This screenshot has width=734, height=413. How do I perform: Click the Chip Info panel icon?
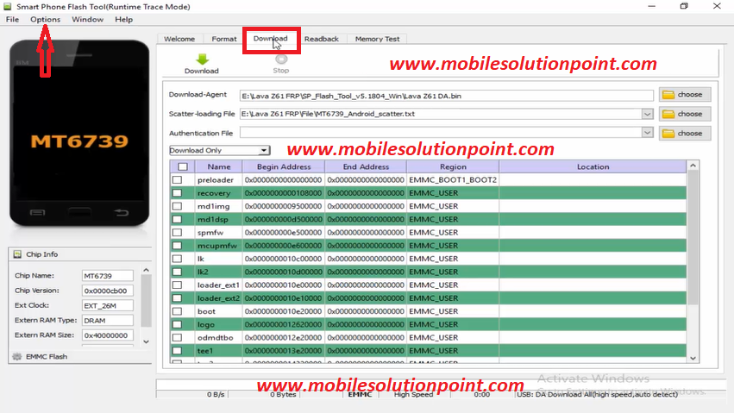(x=17, y=254)
